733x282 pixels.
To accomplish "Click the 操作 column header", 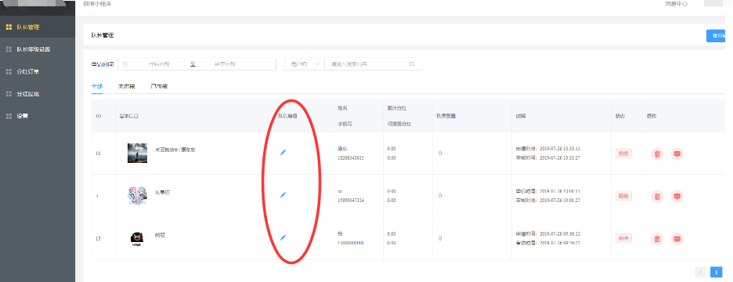I will 652,116.
